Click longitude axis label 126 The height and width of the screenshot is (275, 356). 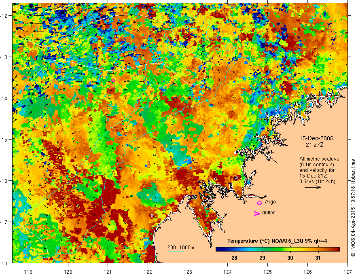pos(307,272)
